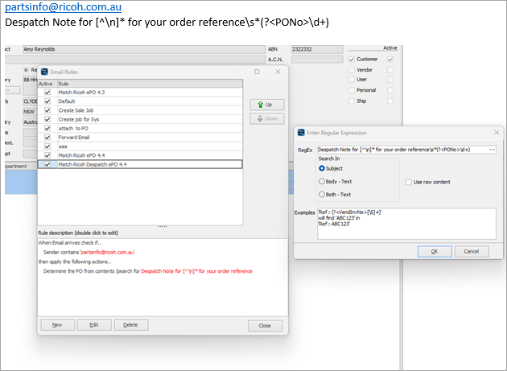Click the Down arrow button
The height and width of the screenshot is (371, 507).
click(x=267, y=119)
